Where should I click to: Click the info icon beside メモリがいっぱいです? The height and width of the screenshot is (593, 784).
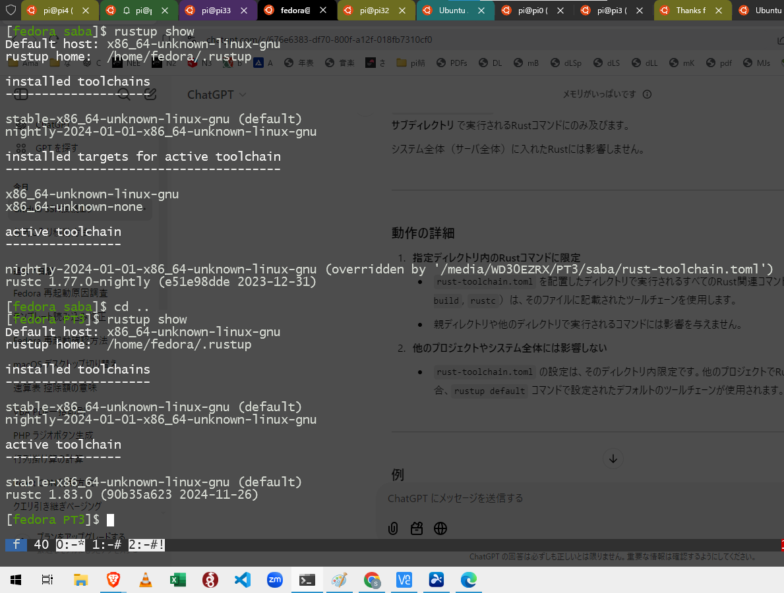647,94
